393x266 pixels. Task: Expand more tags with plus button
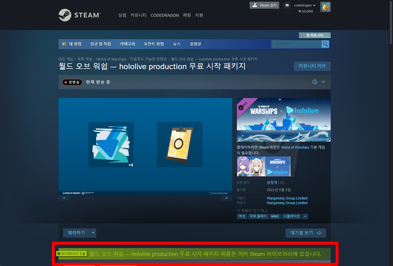coord(305,216)
